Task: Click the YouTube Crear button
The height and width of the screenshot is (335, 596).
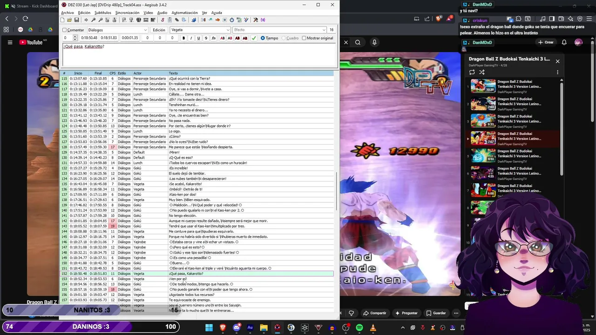Action: [x=546, y=42]
